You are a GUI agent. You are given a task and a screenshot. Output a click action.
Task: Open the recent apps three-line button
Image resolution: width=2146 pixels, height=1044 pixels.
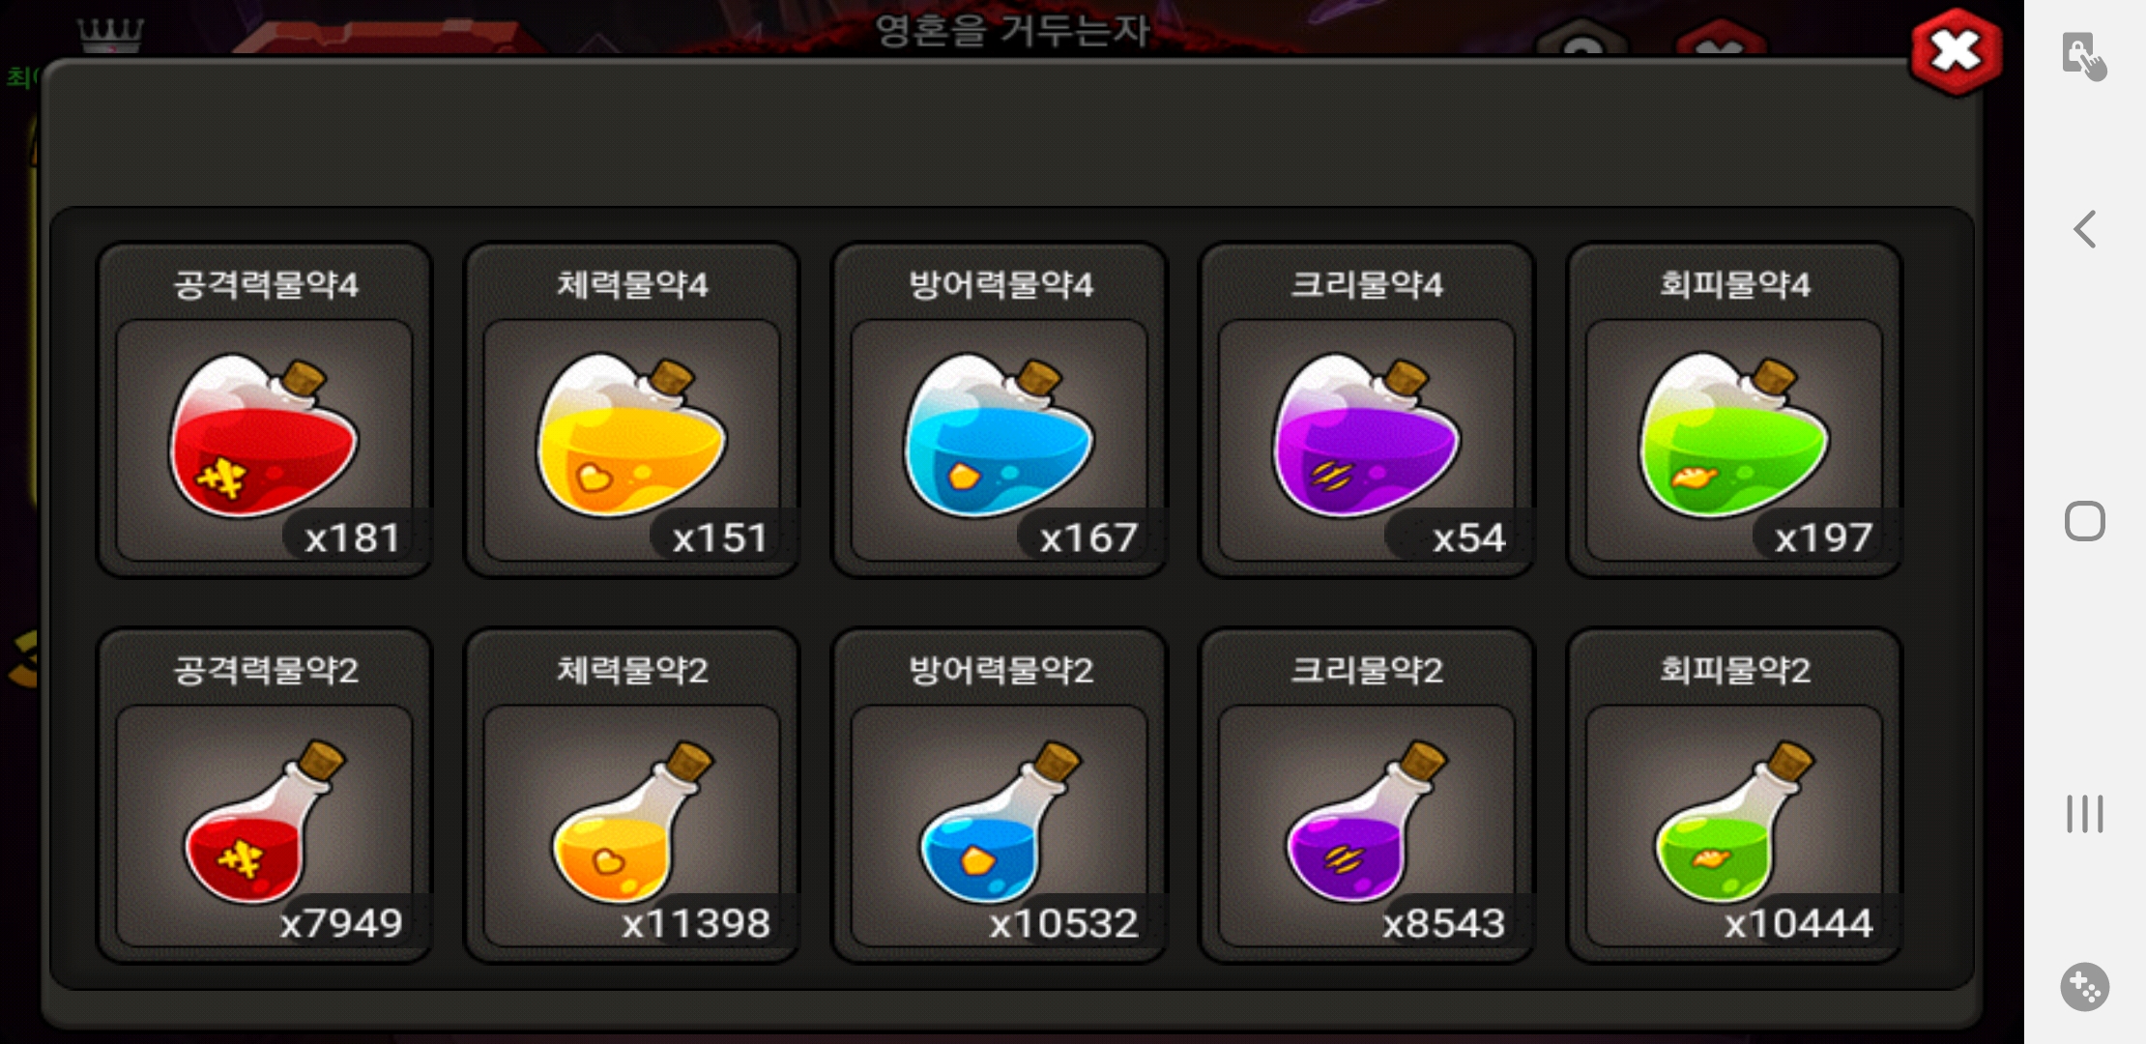tap(2085, 814)
